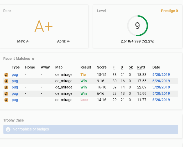Click the 5k column header
Image resolution: width=183 pixels, height=147 pixels.
131,67
